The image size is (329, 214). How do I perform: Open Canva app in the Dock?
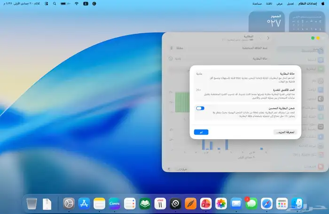click(x=115, y=203)
